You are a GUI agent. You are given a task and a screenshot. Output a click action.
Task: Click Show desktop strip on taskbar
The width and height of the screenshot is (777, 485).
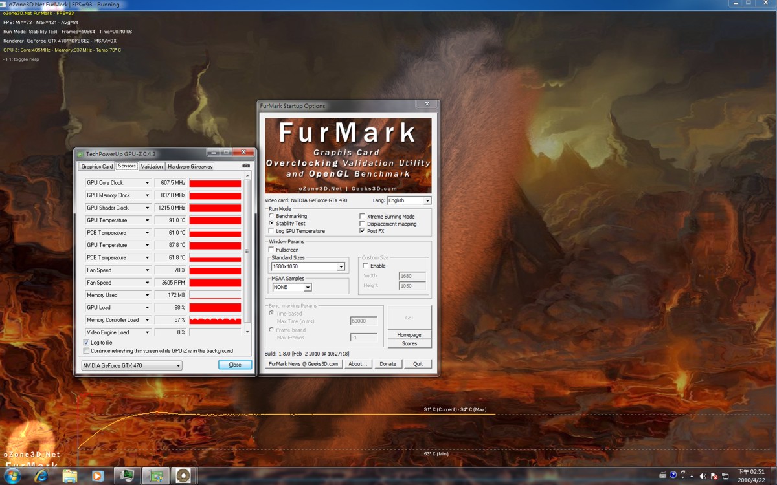[773, 476]
